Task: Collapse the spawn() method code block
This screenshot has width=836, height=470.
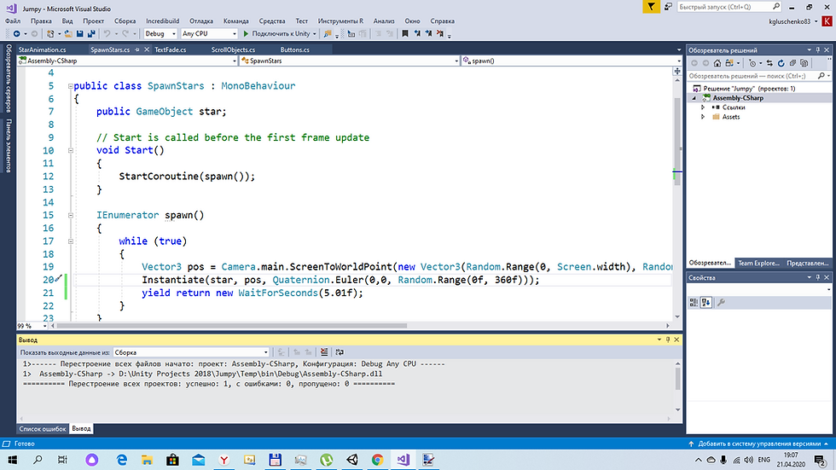Action: (x=70, y=215)
